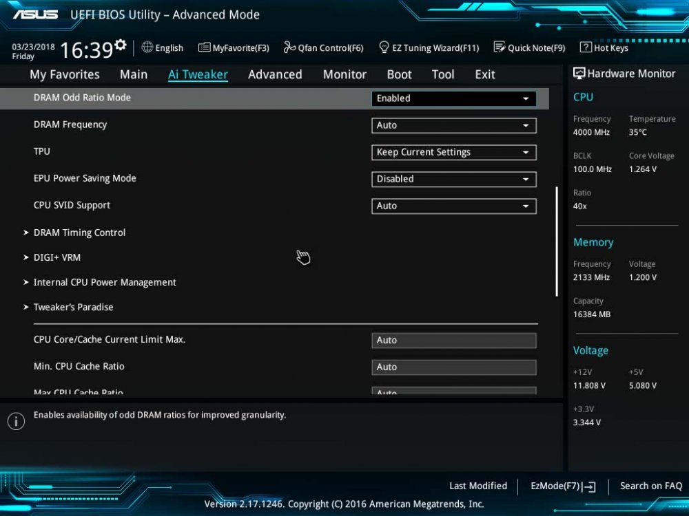Screen dimensions: 689x516
Task: Click the Version 2.17.1246 copyright text
Action: click(x=344, y=504)
